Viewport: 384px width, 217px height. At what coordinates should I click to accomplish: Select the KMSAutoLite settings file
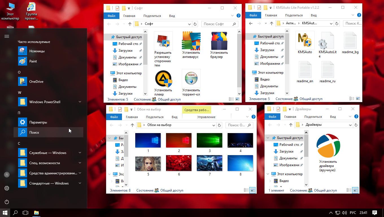coord(328,45)
